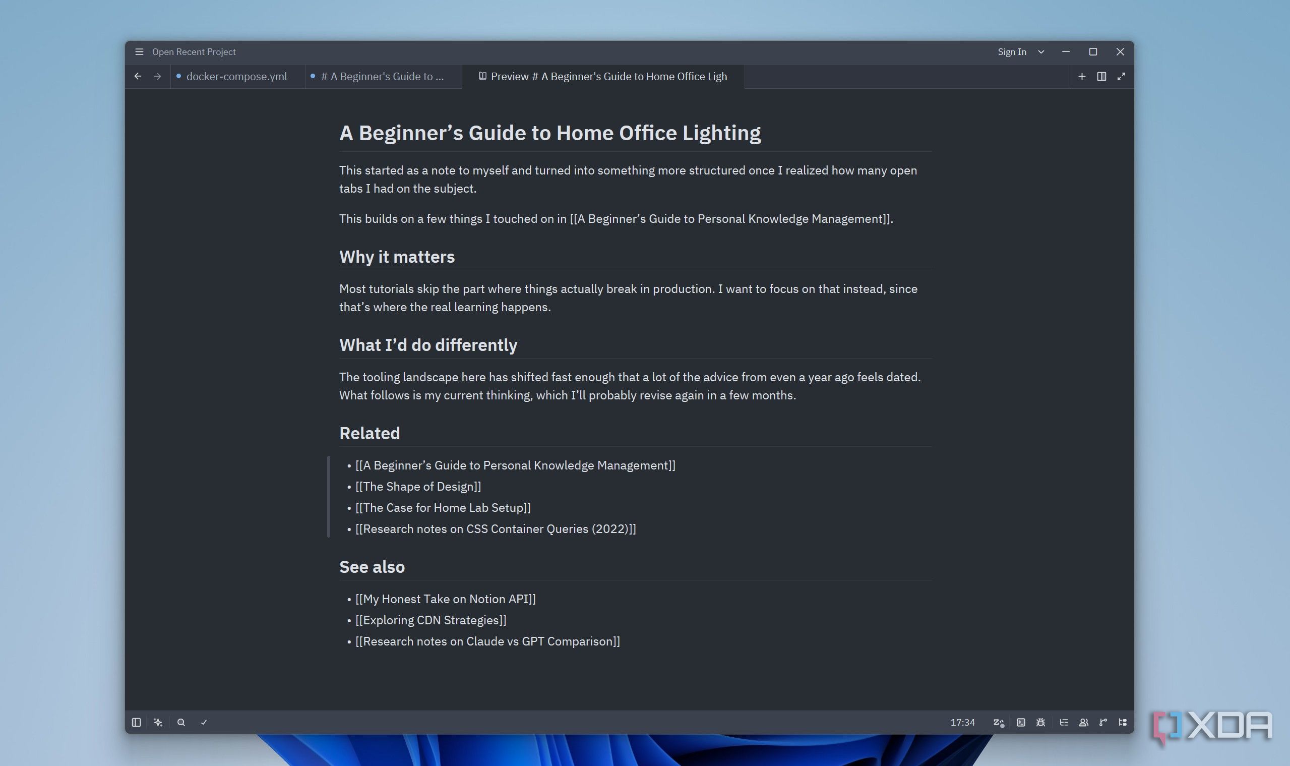Click '[[My Honest Take on Notion API]]' item
The image size is (1290, 766).
coord(445,599)
